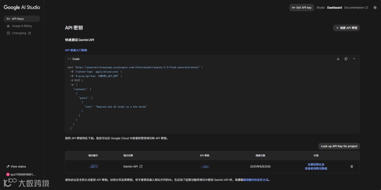Copy the code snippet
This screenshot has height=190, width=381.
[346, 59]
